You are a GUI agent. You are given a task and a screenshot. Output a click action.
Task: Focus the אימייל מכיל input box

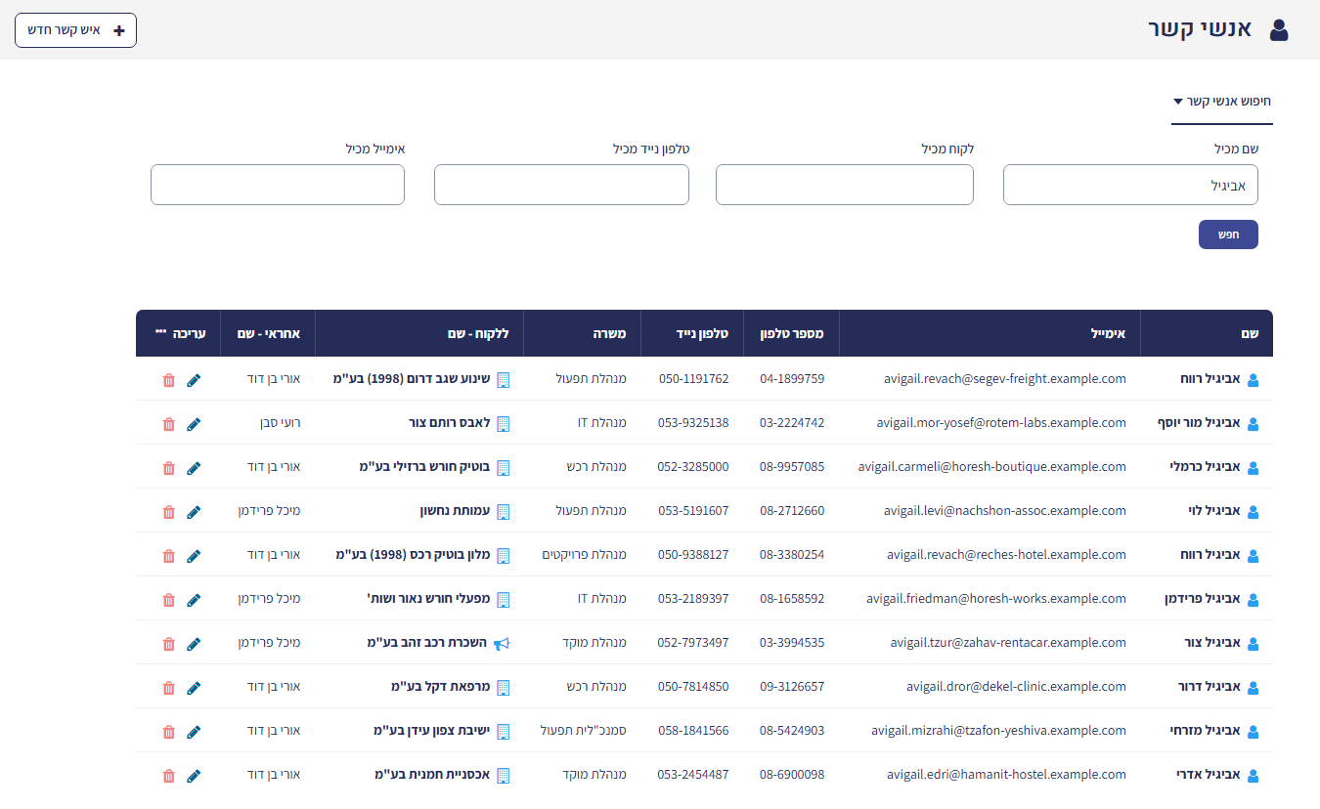[278, 185]
